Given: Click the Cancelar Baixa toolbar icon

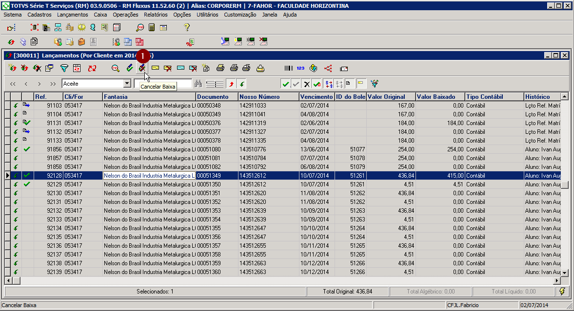Looking at the screenshot, I should coord(142,69).
